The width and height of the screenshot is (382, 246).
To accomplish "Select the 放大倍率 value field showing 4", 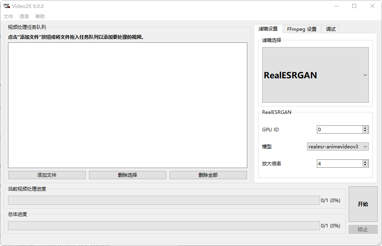I will 338,163.
